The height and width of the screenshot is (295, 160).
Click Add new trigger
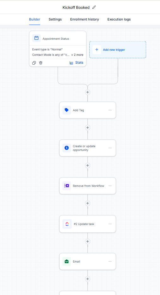pos(118,50)
